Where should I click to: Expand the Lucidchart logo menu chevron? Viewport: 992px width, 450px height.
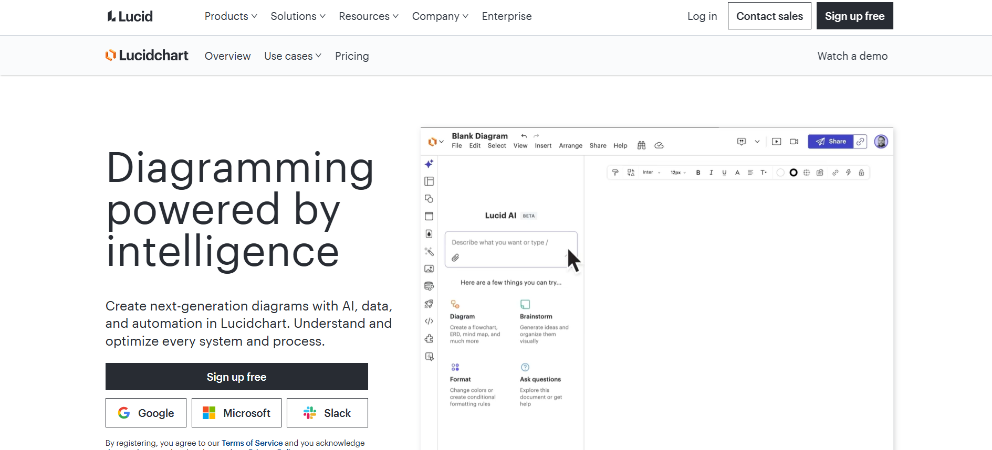coord(442,142)
